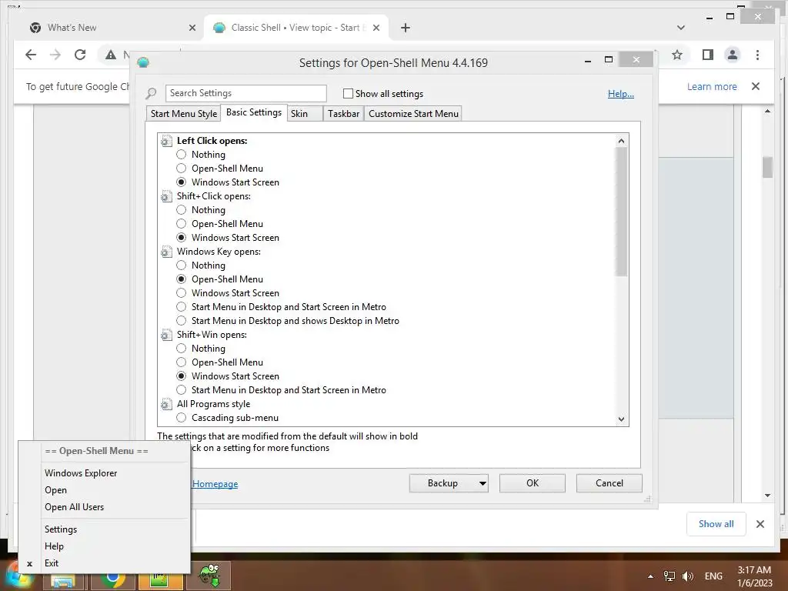This screenshot has width=788, height=591.
Task: Click Chrome page scrollbar thumb
Action: [x=767, y=167]
